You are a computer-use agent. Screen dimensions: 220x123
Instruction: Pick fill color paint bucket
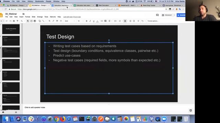point(49,21)
